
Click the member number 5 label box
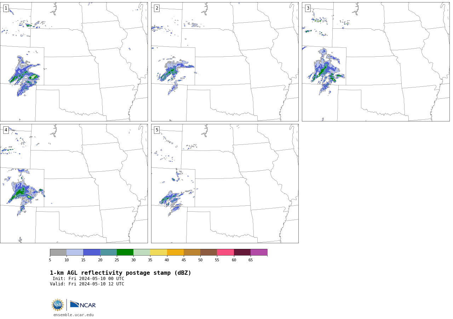(157, 130)
